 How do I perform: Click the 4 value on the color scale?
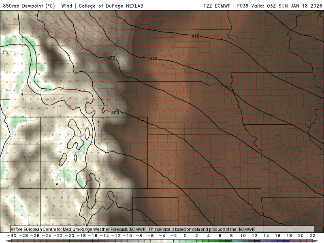[208, 236]
